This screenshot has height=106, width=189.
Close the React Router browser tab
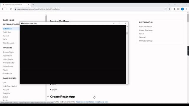[x=29, y=5]
